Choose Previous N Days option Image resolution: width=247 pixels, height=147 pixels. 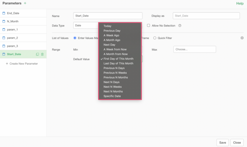pos(120,68)
